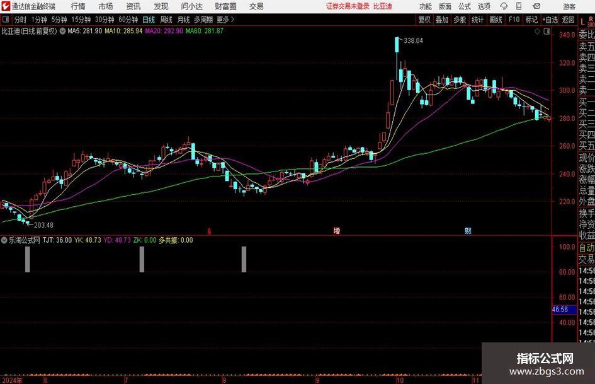Open the 版面 menu

pyautogui.click(x=445, y=6)
